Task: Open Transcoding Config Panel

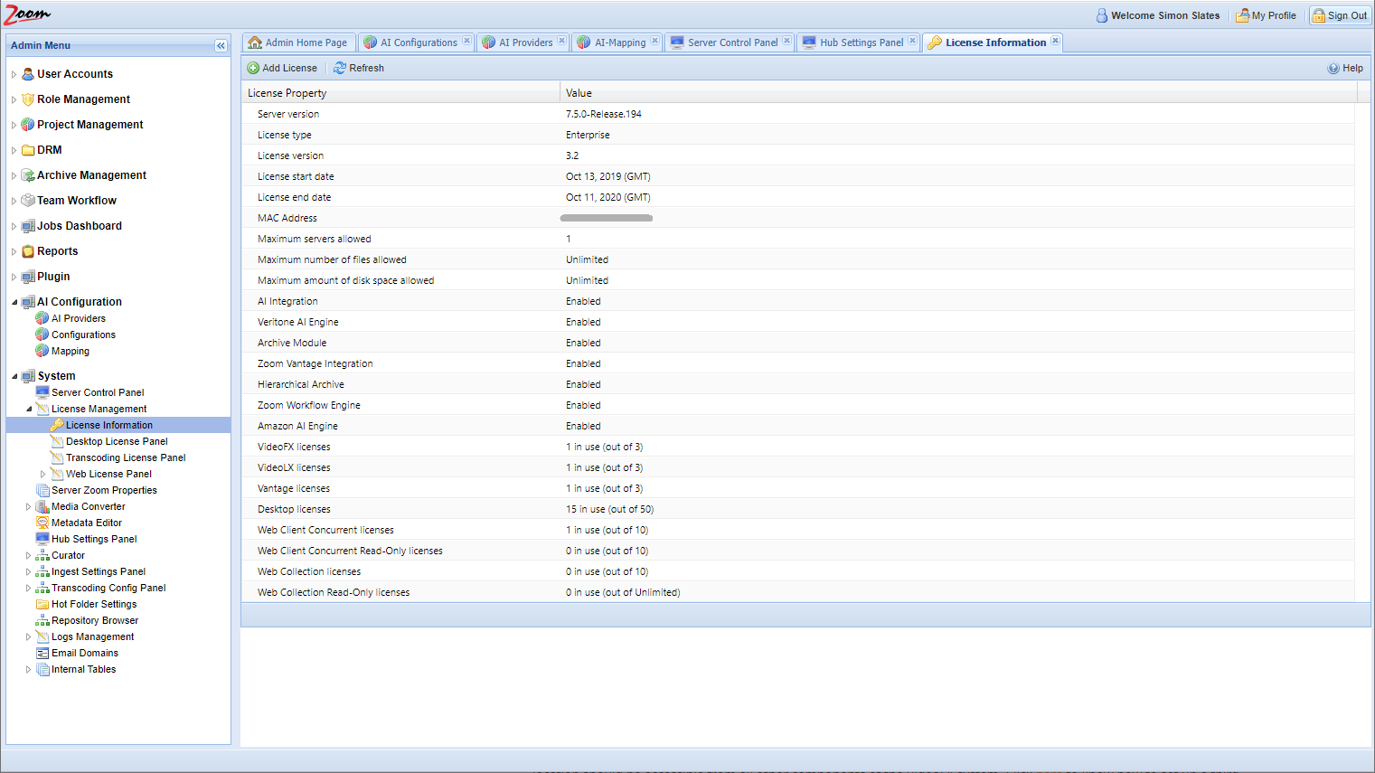Action: [108, 588]
